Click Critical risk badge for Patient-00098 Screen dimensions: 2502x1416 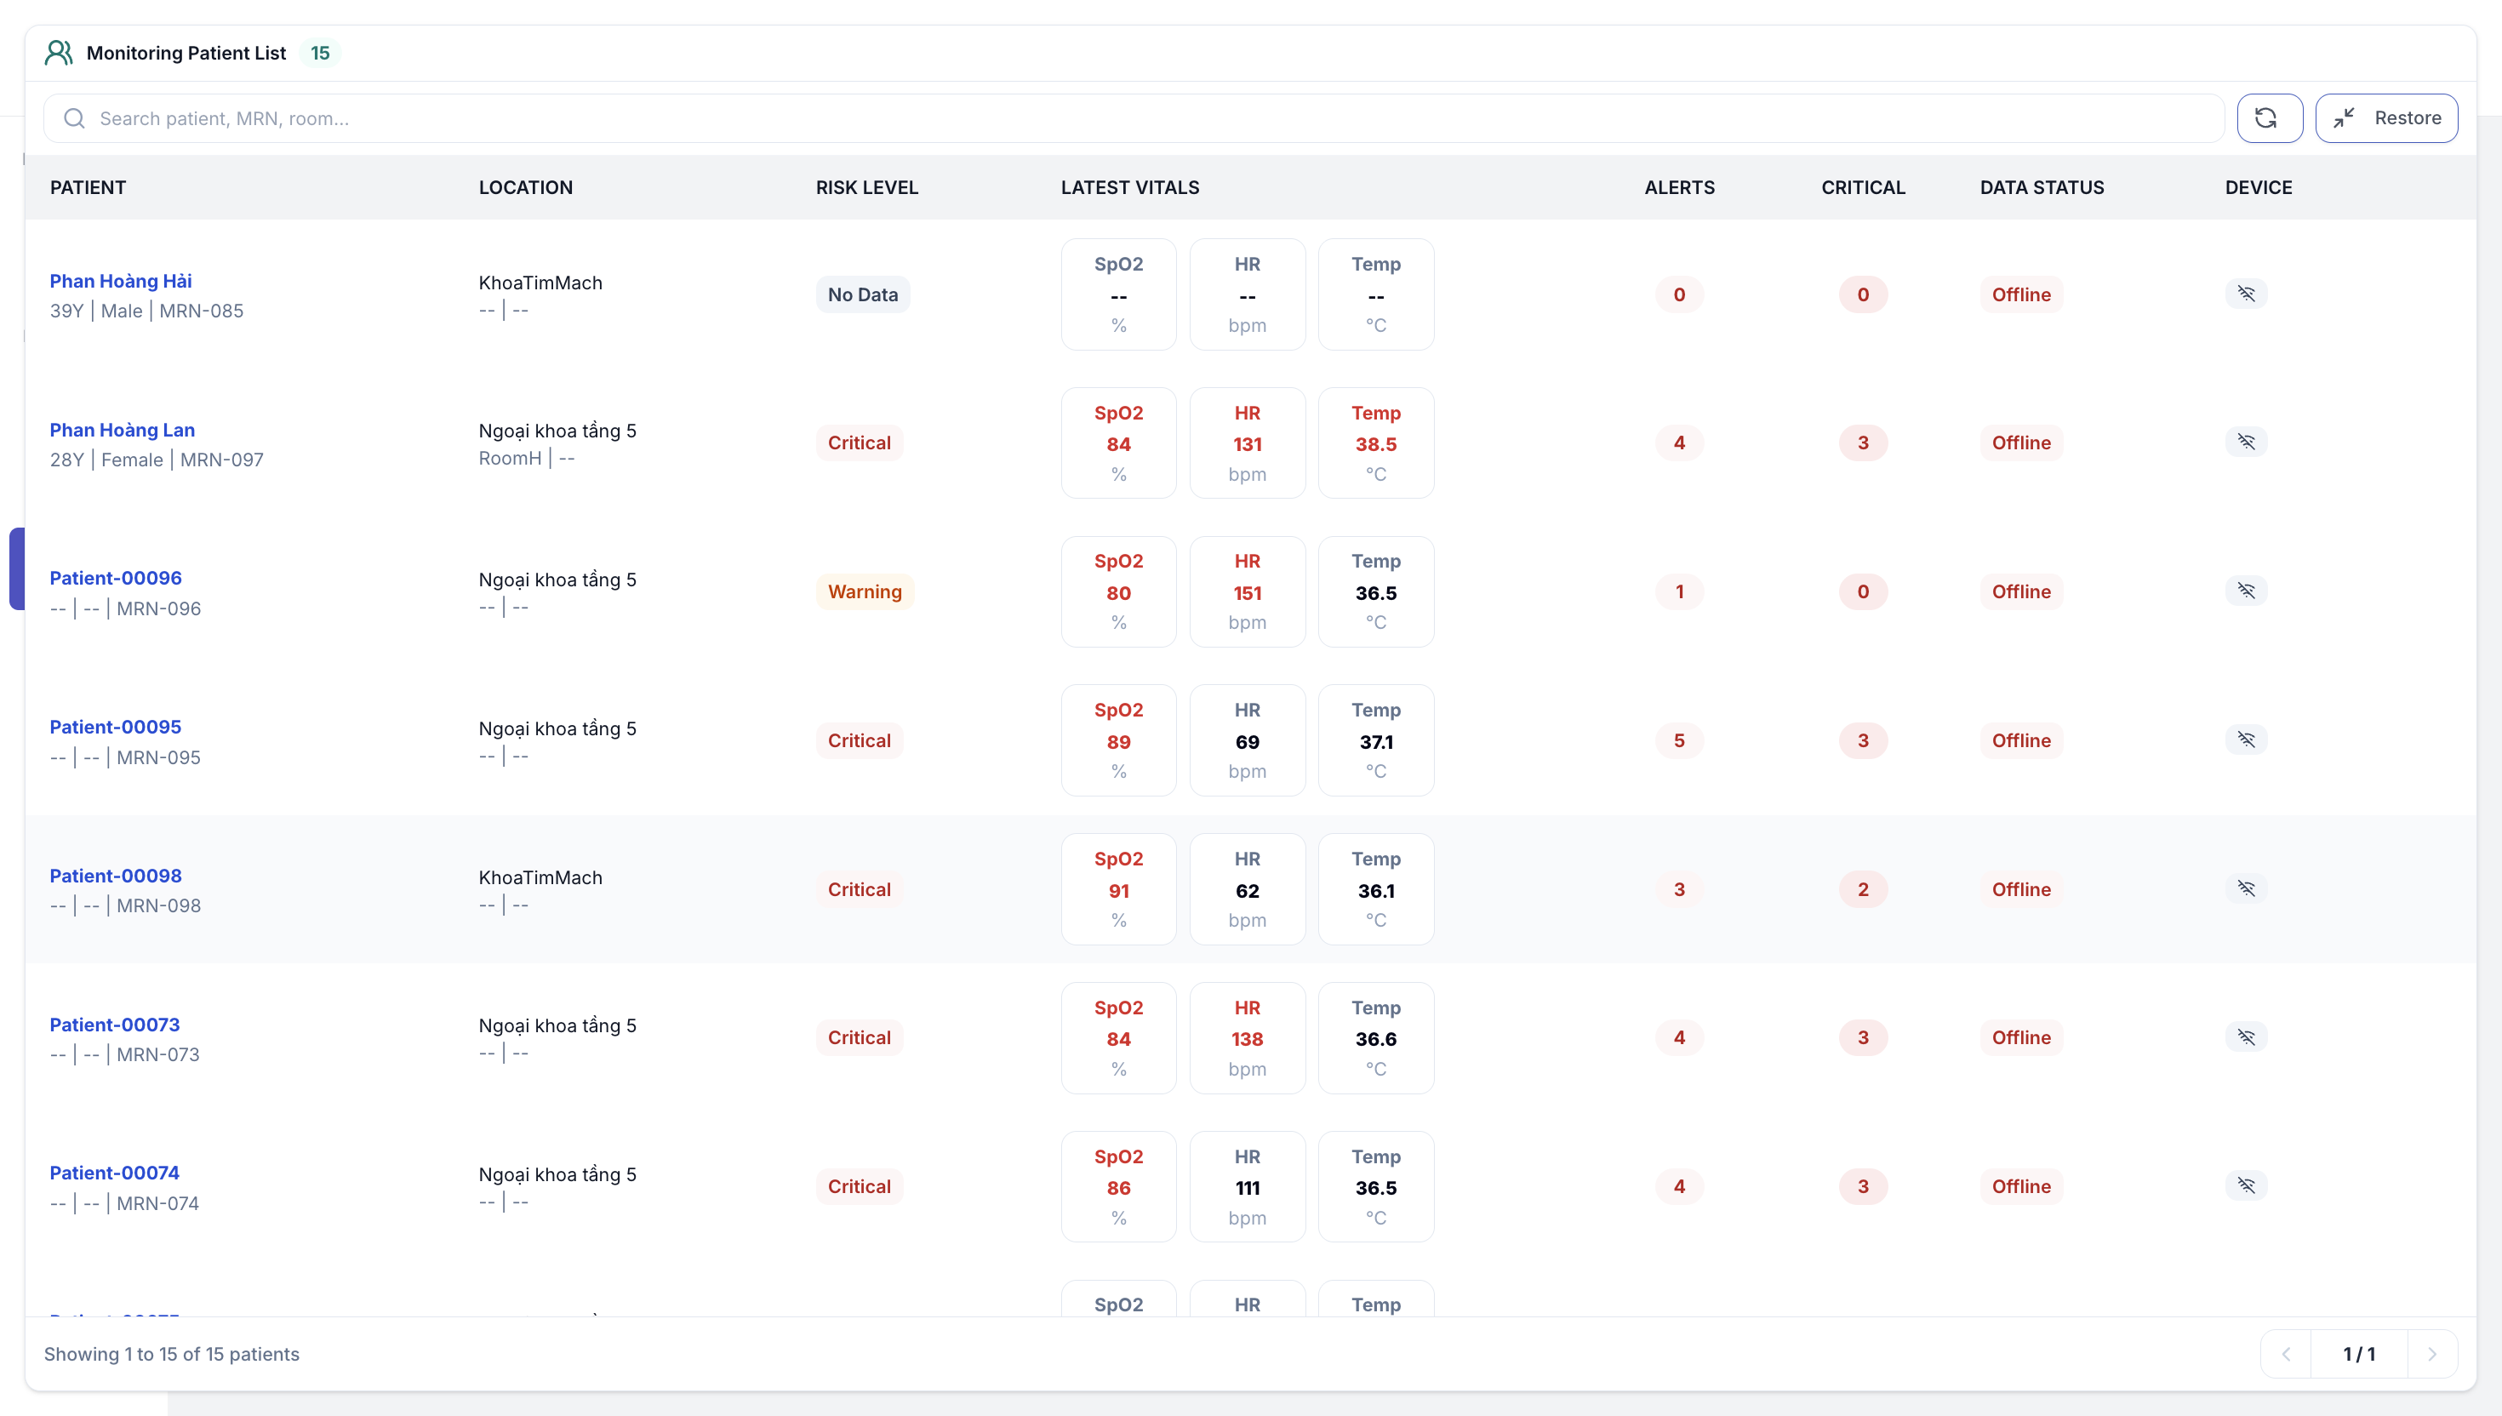click(x=859, y=889)
